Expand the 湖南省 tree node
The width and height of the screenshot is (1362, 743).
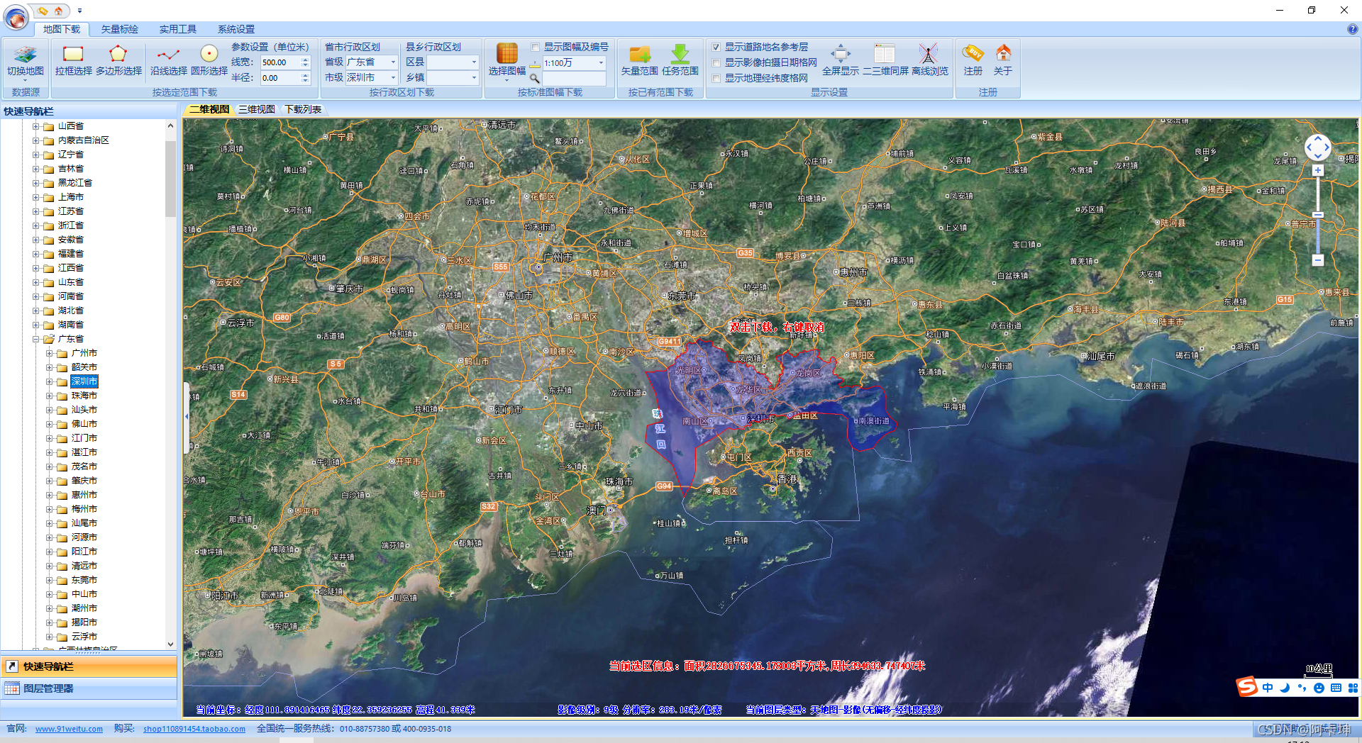pyautogui.click(x=35, y=325)
